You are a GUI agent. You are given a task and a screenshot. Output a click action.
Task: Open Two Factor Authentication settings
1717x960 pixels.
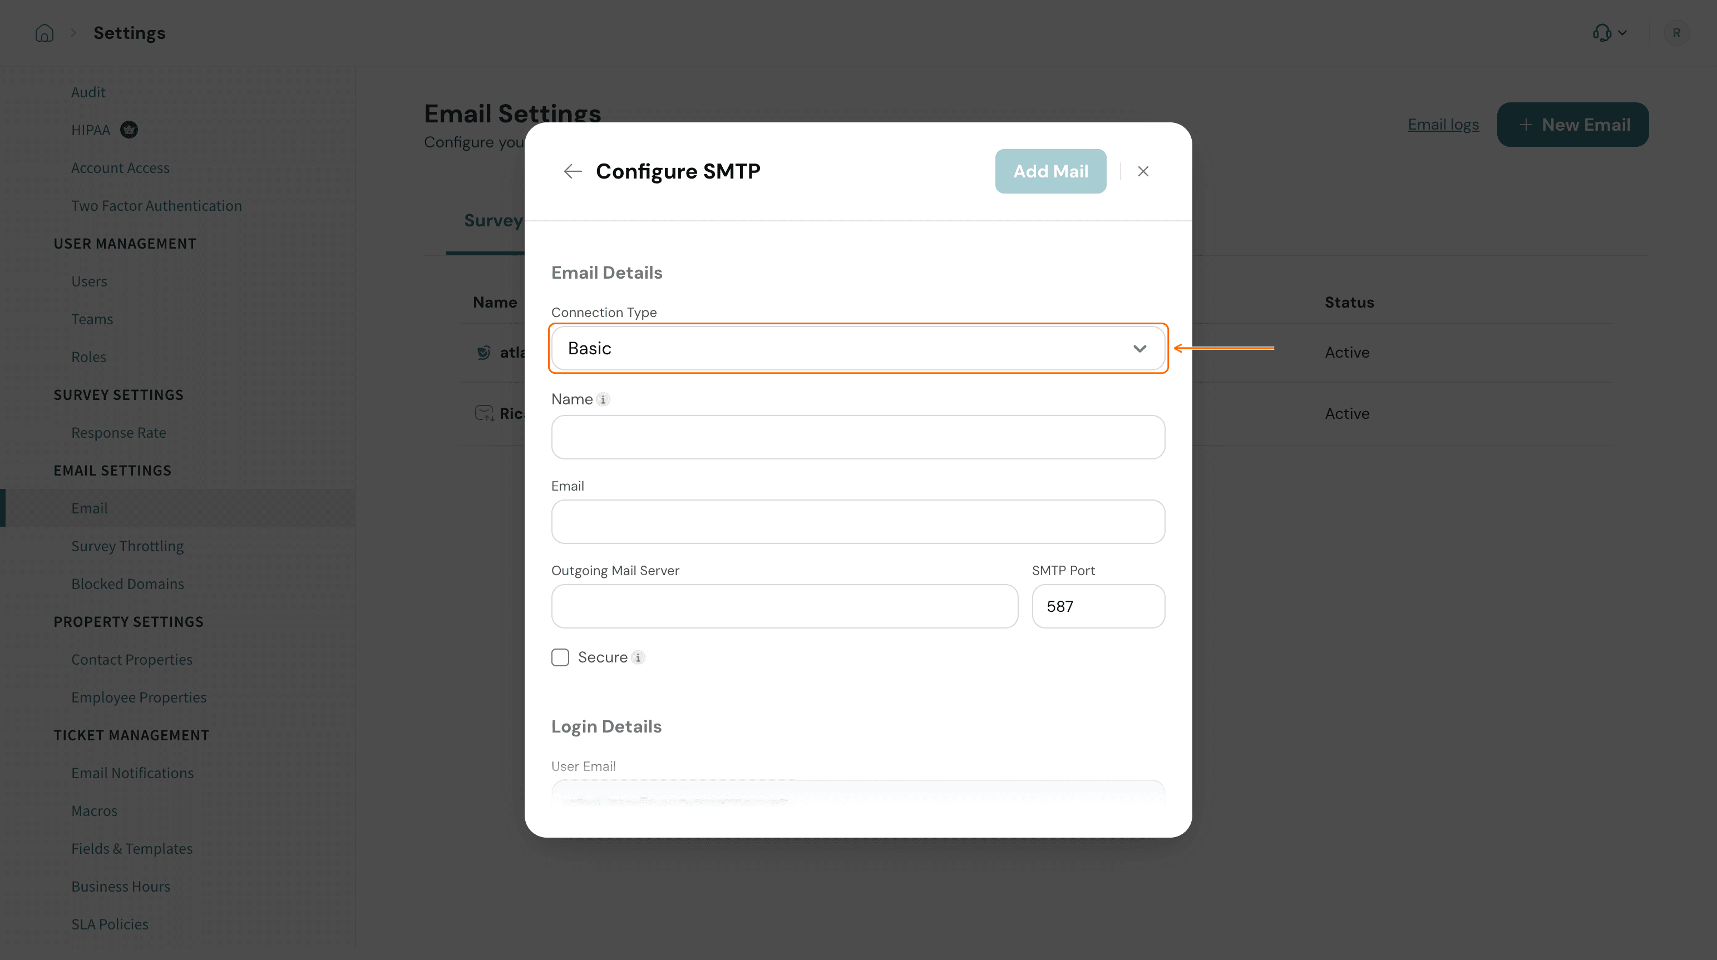[x=157, y=206]
